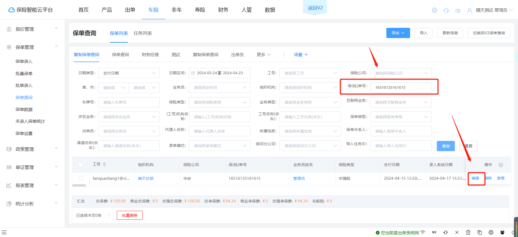
Task: Open the 车险 top menu
Action: pos(154,10)
